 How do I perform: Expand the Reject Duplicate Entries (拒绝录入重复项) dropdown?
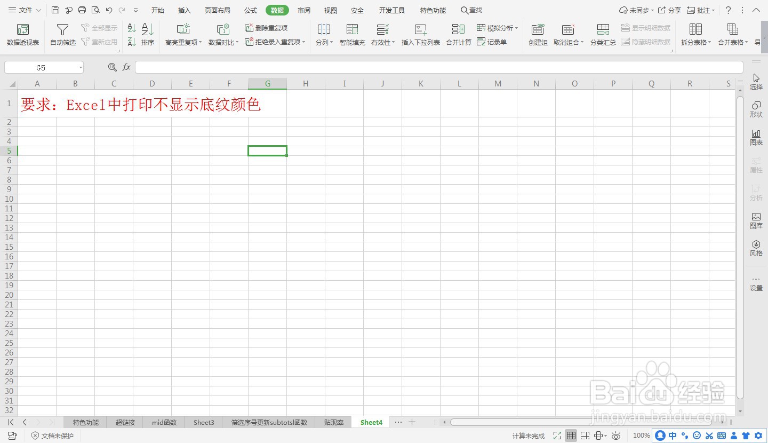pos(303,42)
